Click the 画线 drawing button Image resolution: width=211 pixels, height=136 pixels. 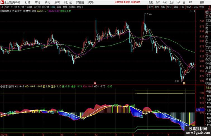point(176,7)
